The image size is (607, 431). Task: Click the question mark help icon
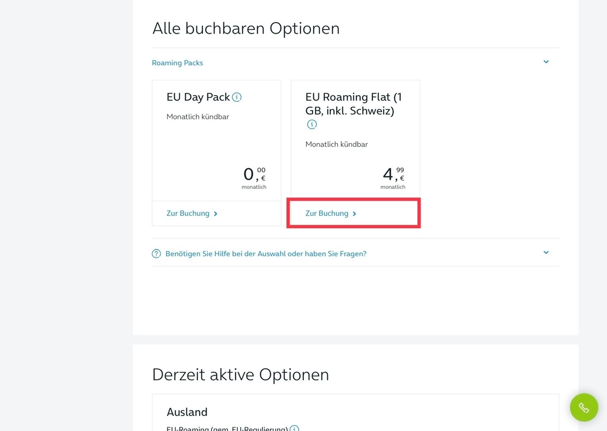pos(156,254)
